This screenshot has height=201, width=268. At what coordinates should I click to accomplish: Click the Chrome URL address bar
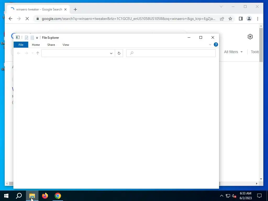(x=128, y=19)
